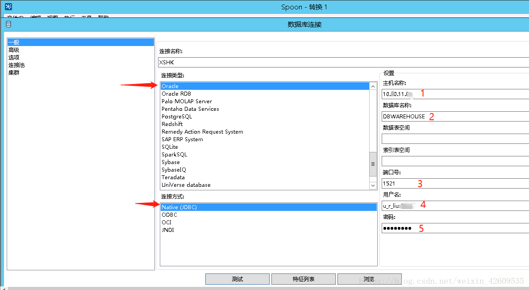
Task: Pick SparkSQL connection type
Action: tap(174, 155)
